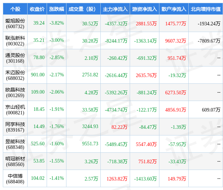223x190 pixels.
Task: Click retail inflow 1475.77万
Action: tap(176, 24)
